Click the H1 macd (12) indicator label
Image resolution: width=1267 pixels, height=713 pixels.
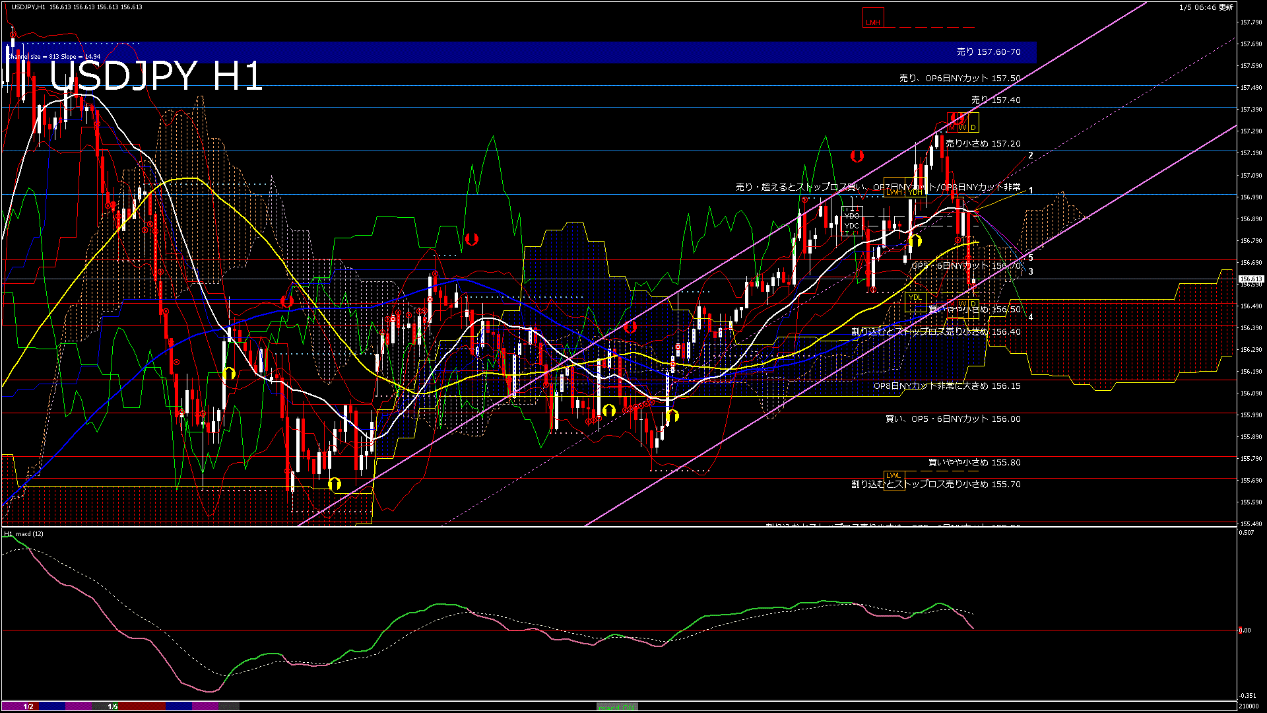click(x=23, y=535)
